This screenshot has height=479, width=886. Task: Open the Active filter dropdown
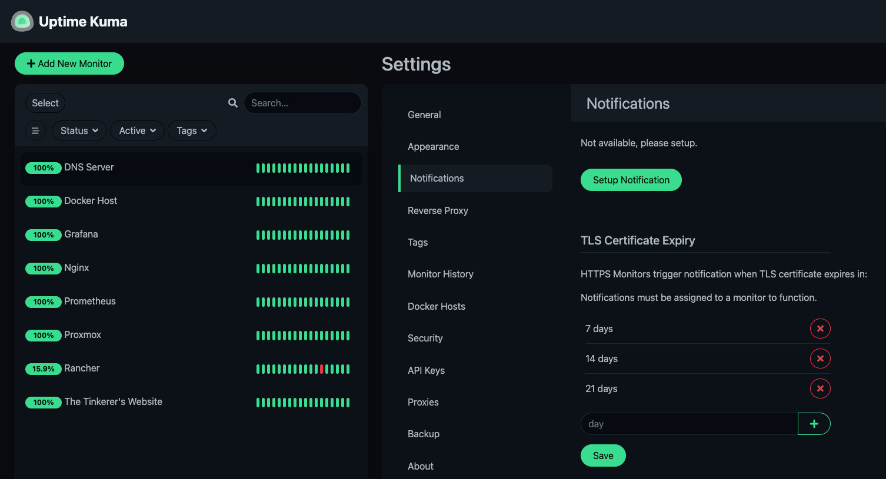137,130
